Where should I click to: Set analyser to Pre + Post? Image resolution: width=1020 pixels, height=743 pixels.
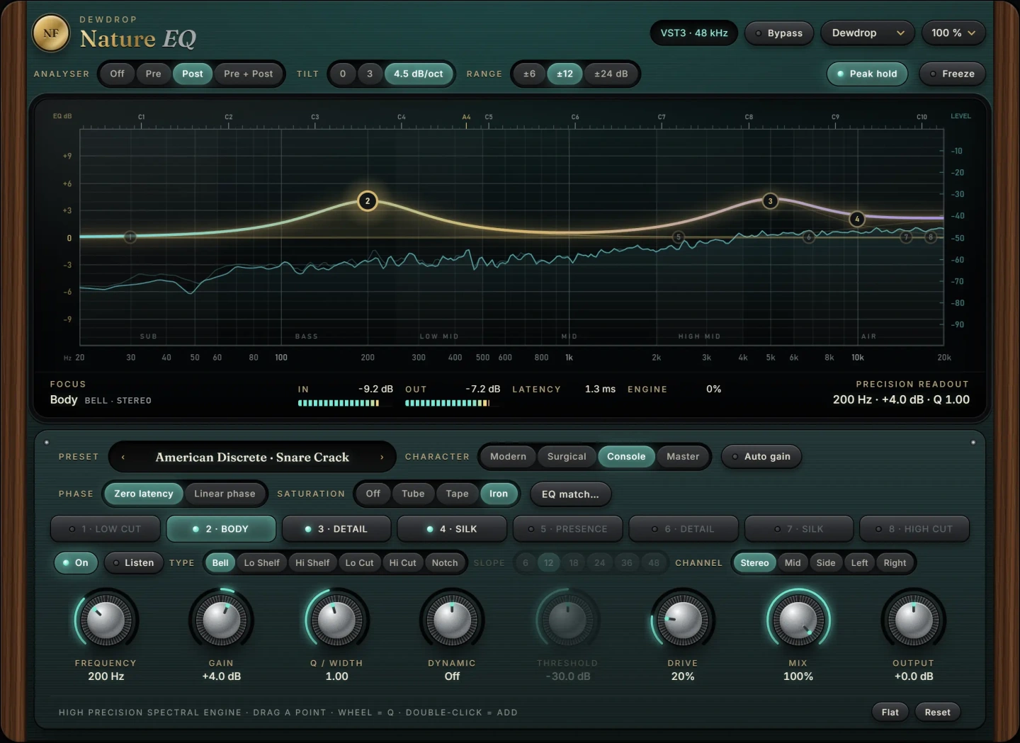248,74
